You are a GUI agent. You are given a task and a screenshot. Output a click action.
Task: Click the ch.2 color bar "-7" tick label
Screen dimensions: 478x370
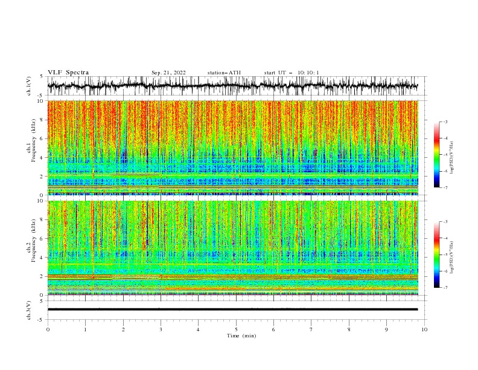[445, 288]
